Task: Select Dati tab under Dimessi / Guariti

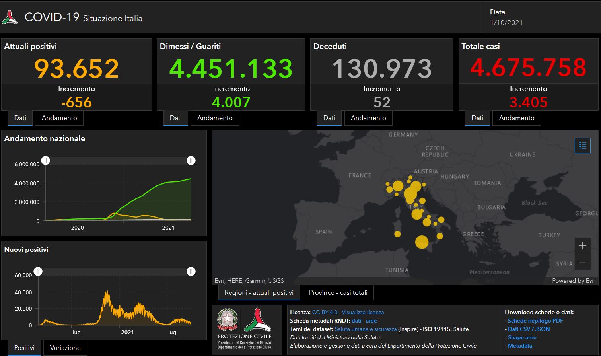Action: coord(175,118)
